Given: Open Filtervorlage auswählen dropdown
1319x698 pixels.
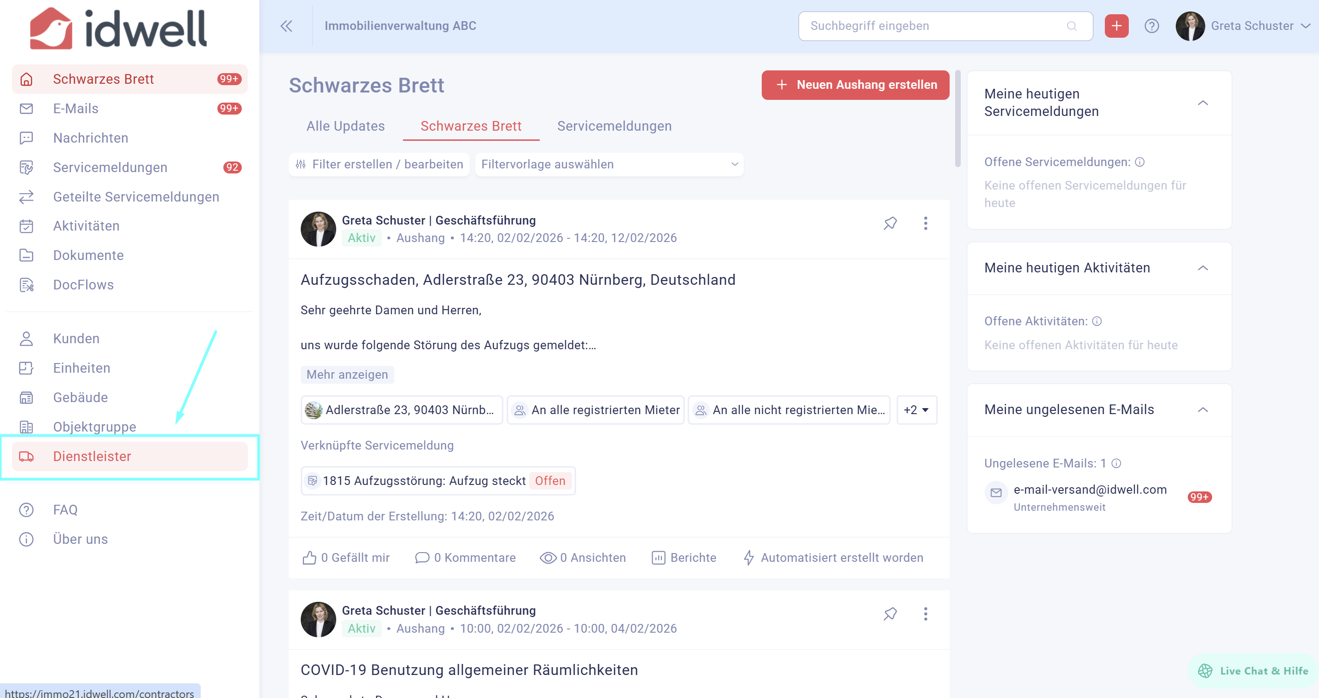Looking at the screenshot, I should tap(609, 164).
